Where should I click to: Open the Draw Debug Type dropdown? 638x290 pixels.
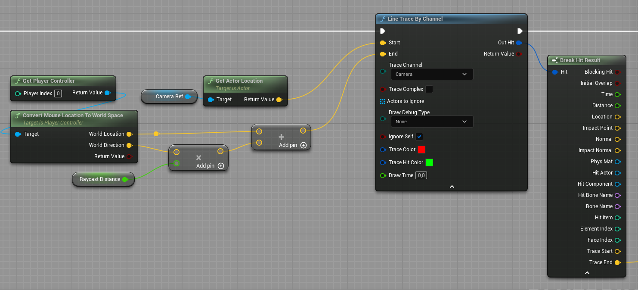(431, 122)
